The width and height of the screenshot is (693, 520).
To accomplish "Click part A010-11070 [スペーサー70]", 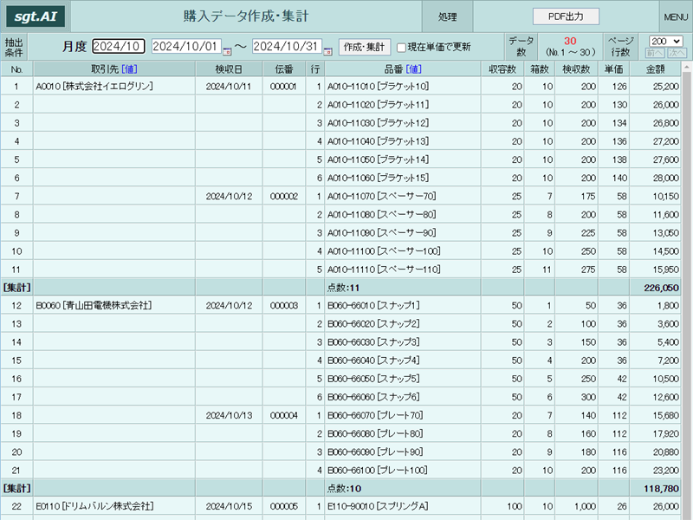I will click(x=381, y=197).
